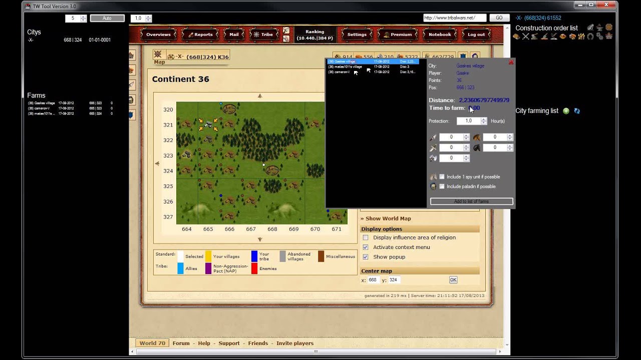Click the Add to list of farms button

(x=471, y=201)
